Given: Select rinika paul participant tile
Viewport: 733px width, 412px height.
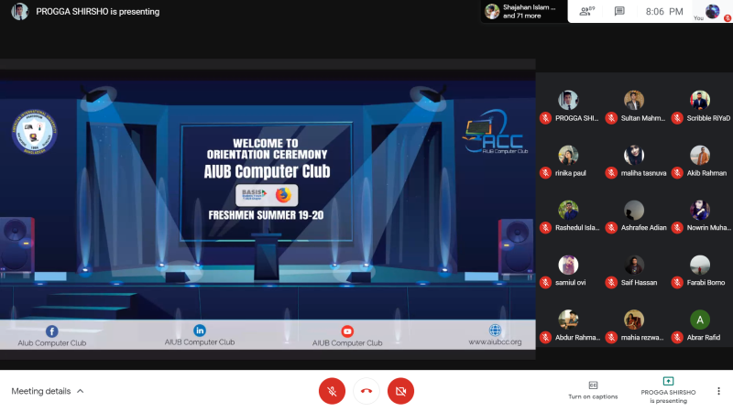Looking at the screenshot, I should [x=568, y=162].
